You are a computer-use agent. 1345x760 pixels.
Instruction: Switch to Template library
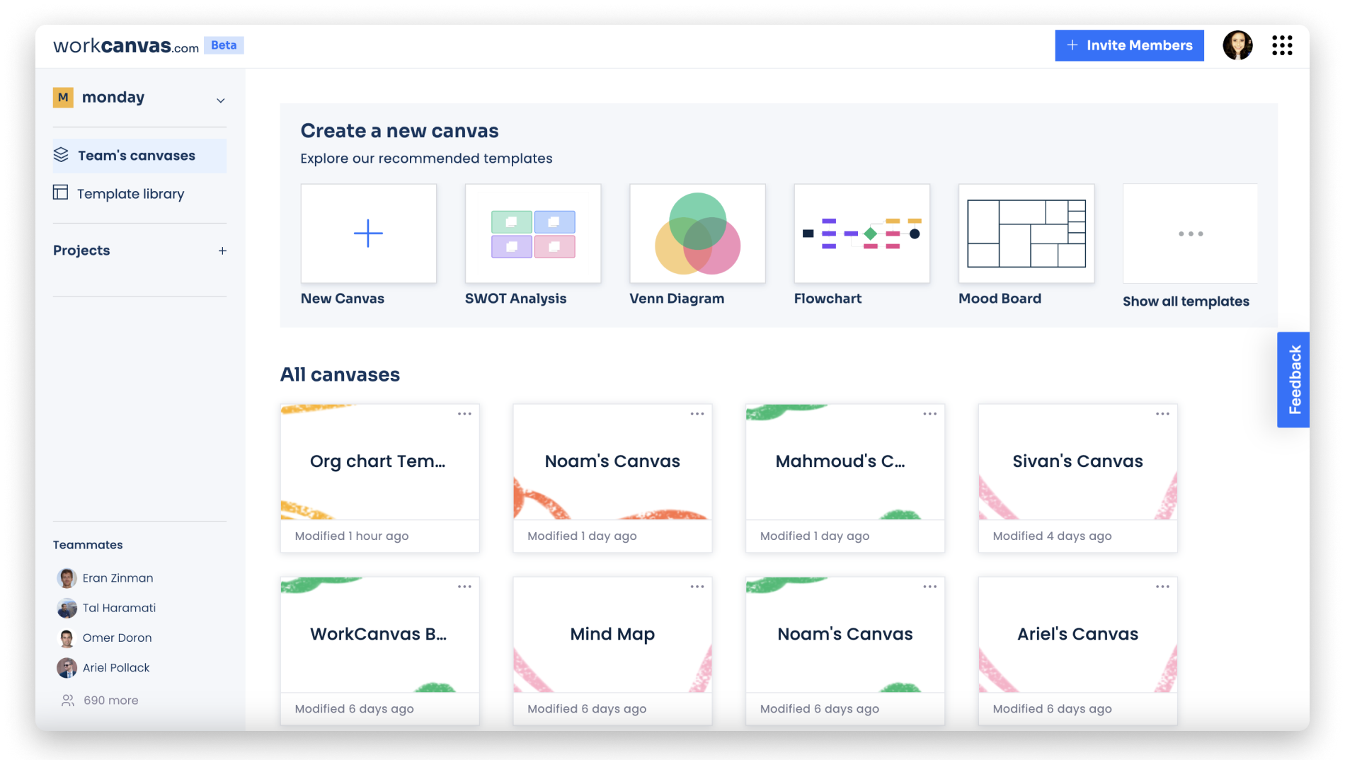point(130,193)
